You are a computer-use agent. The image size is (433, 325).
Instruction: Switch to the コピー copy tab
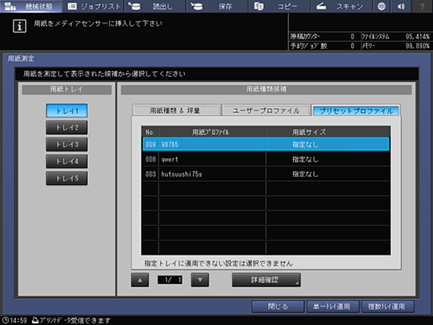point(280,6)
